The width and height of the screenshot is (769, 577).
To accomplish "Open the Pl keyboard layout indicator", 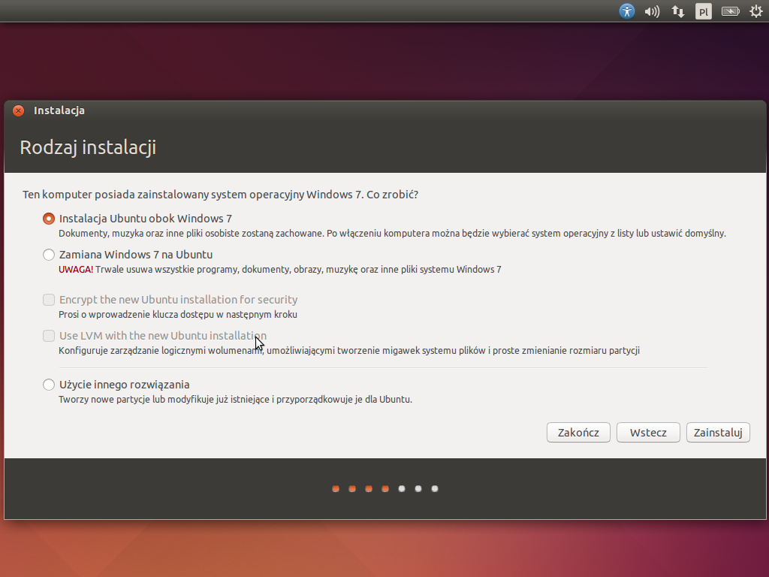I will (x=703, y=11).
